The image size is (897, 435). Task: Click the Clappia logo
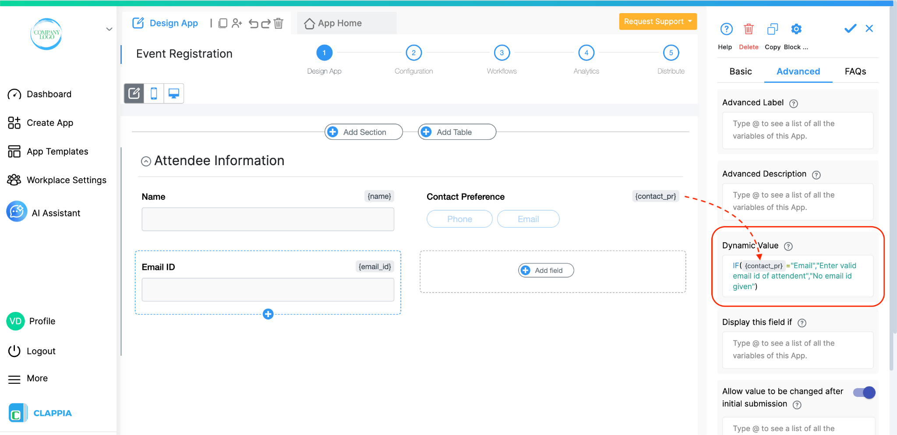40,413
